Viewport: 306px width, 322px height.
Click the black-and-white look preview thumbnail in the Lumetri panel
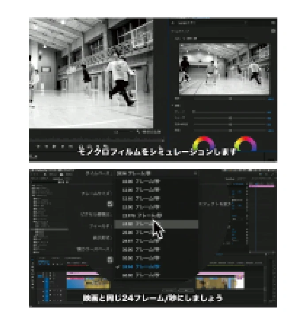point(224,69)
